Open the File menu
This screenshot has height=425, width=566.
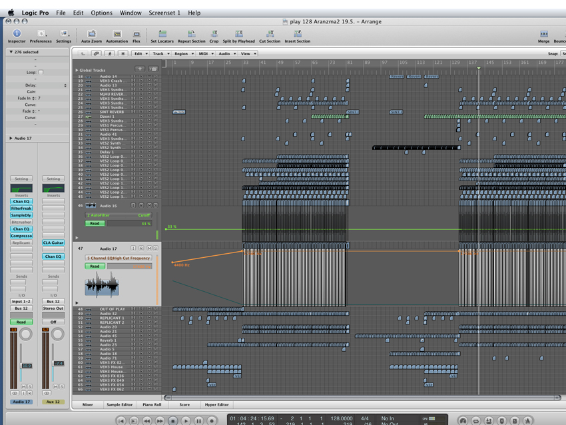click(61, 13)
